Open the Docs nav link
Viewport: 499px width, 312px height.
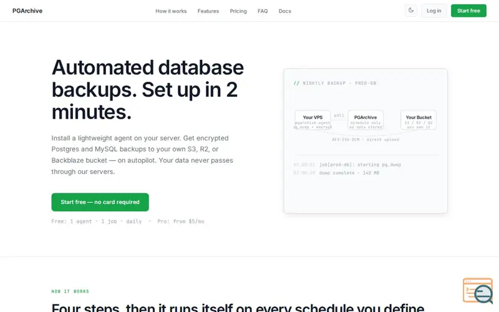pyautogui.click(x=285, y=11)
